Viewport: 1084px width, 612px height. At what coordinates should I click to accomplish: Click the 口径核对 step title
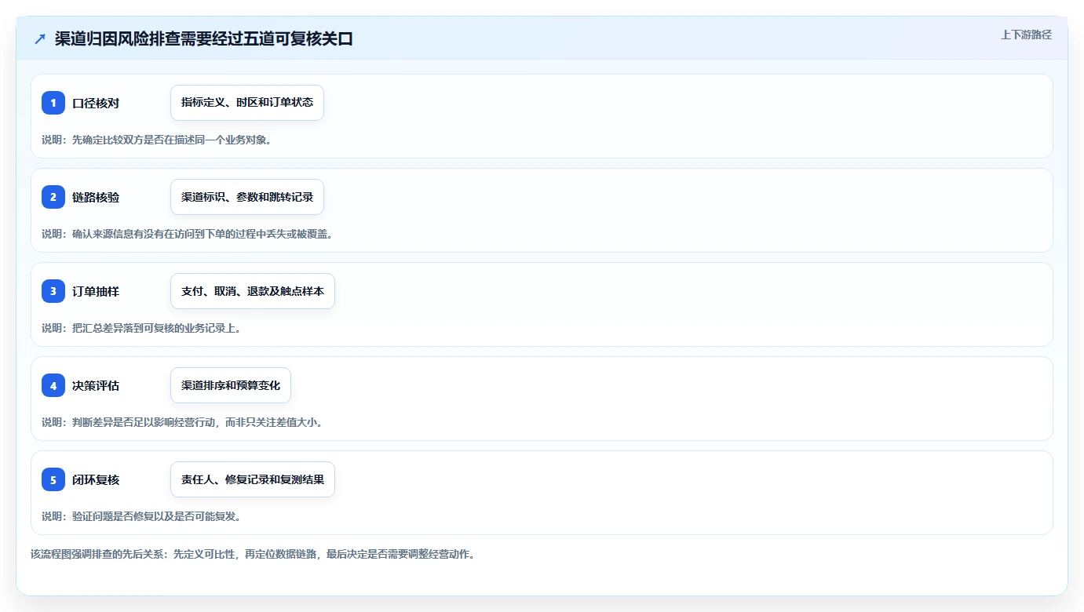(96, 103)
